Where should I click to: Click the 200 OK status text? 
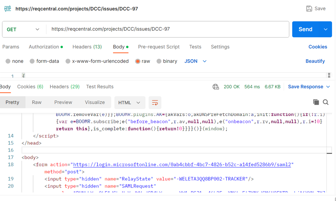[231, 87]
